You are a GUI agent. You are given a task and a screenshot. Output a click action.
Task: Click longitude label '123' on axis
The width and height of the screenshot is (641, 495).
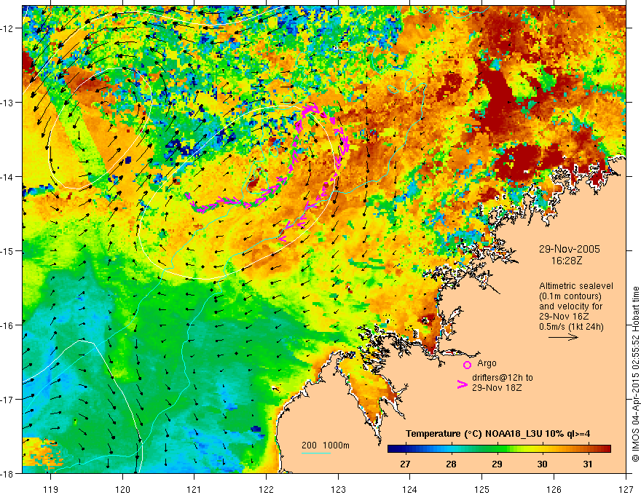(x=338, y=489)
